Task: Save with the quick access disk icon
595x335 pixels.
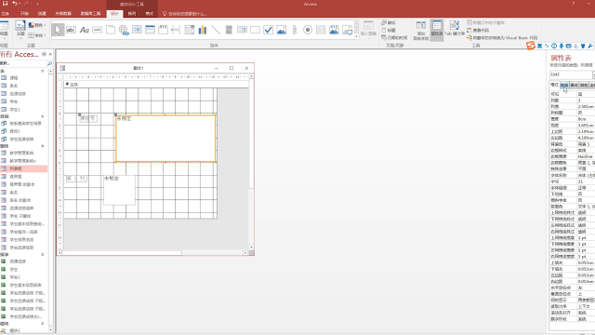Action: (5, 4)
